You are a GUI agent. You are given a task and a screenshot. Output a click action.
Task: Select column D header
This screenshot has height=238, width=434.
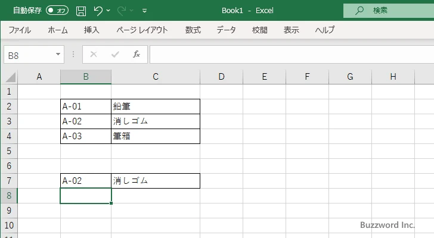click(221, 77)
